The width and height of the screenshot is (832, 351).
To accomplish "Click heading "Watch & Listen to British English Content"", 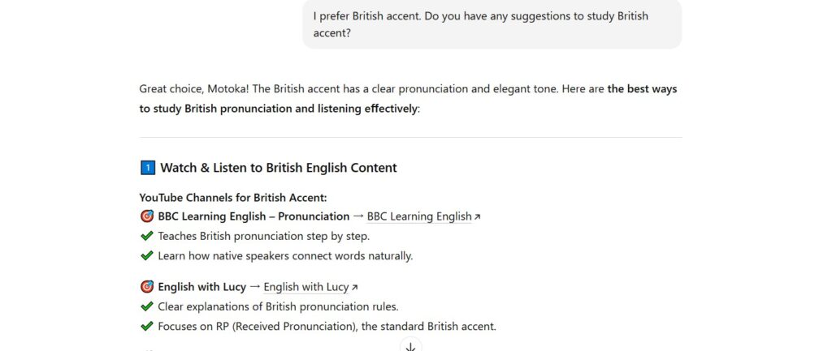I will [278, 168].
